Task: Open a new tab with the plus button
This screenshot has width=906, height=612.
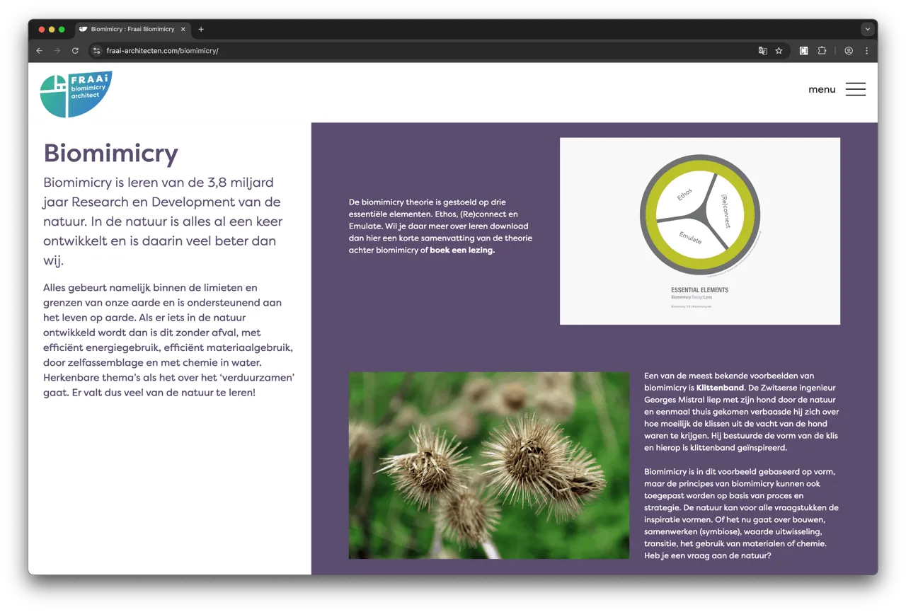Action: click(x=200, y=29)
